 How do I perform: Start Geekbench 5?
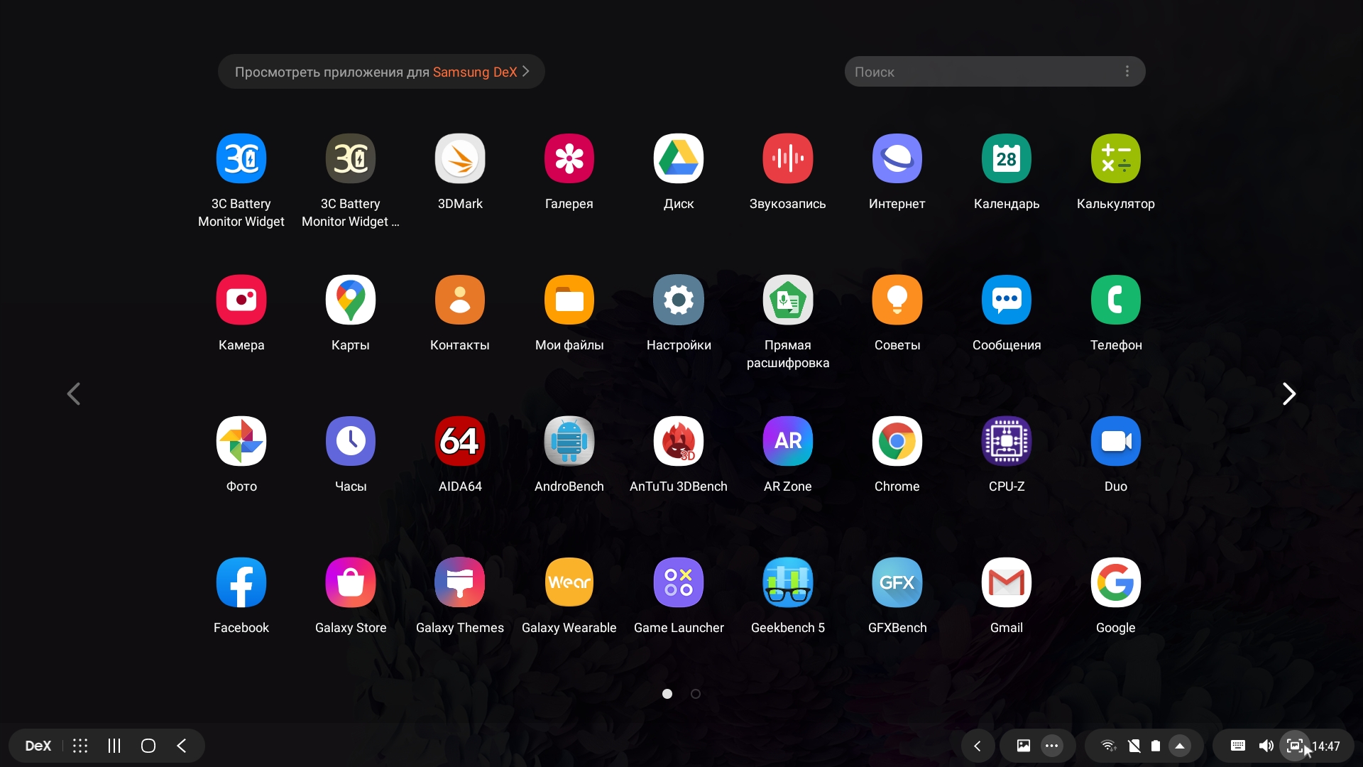click(x=787, y=582)
